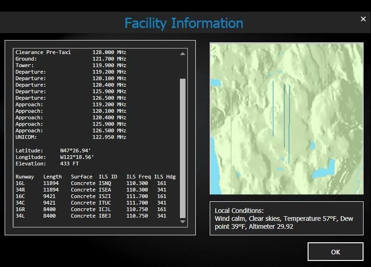Click ILS ID ICJL

tap(104, 209)
